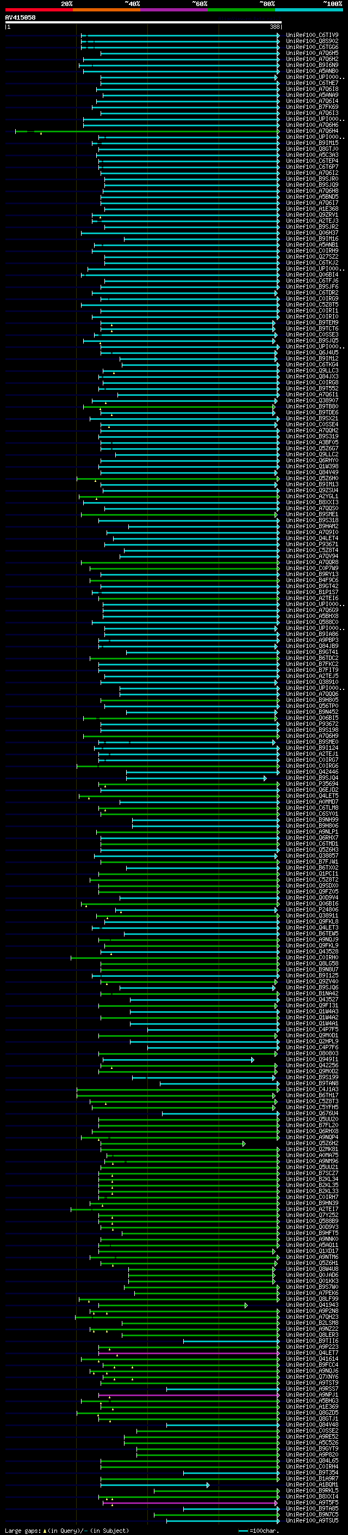Click the green alignment bar for UniRef100_A7Q6H4
Screen dimensions: 348x1535
coord(147,131)
